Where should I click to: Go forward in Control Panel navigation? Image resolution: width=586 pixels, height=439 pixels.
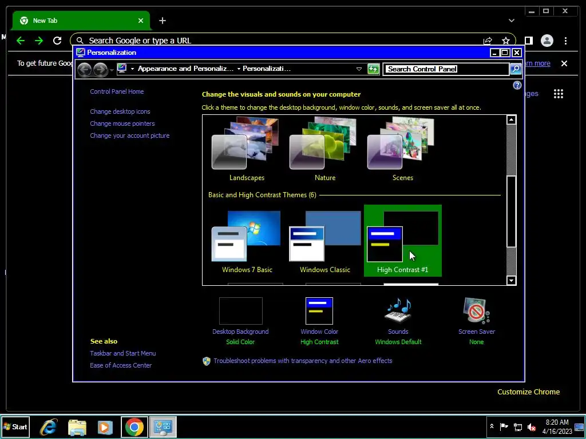[x=100, y=69]
